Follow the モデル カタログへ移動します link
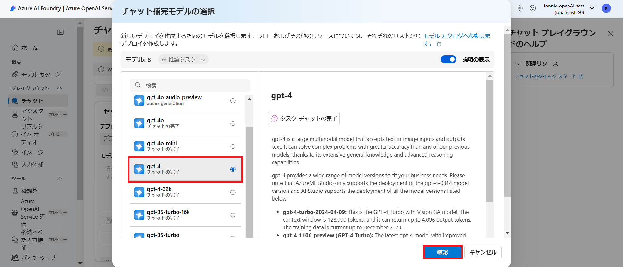 [457, 40]
